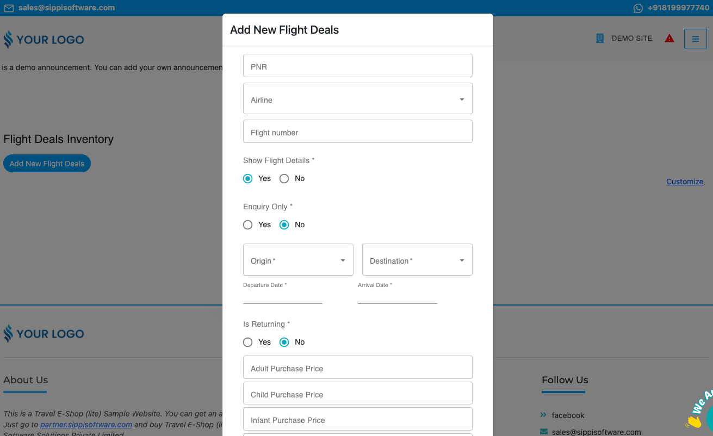Click the DEMO SITE menu item
The width and height of the screenshot is (713, 436).
(x=631, y=39)
